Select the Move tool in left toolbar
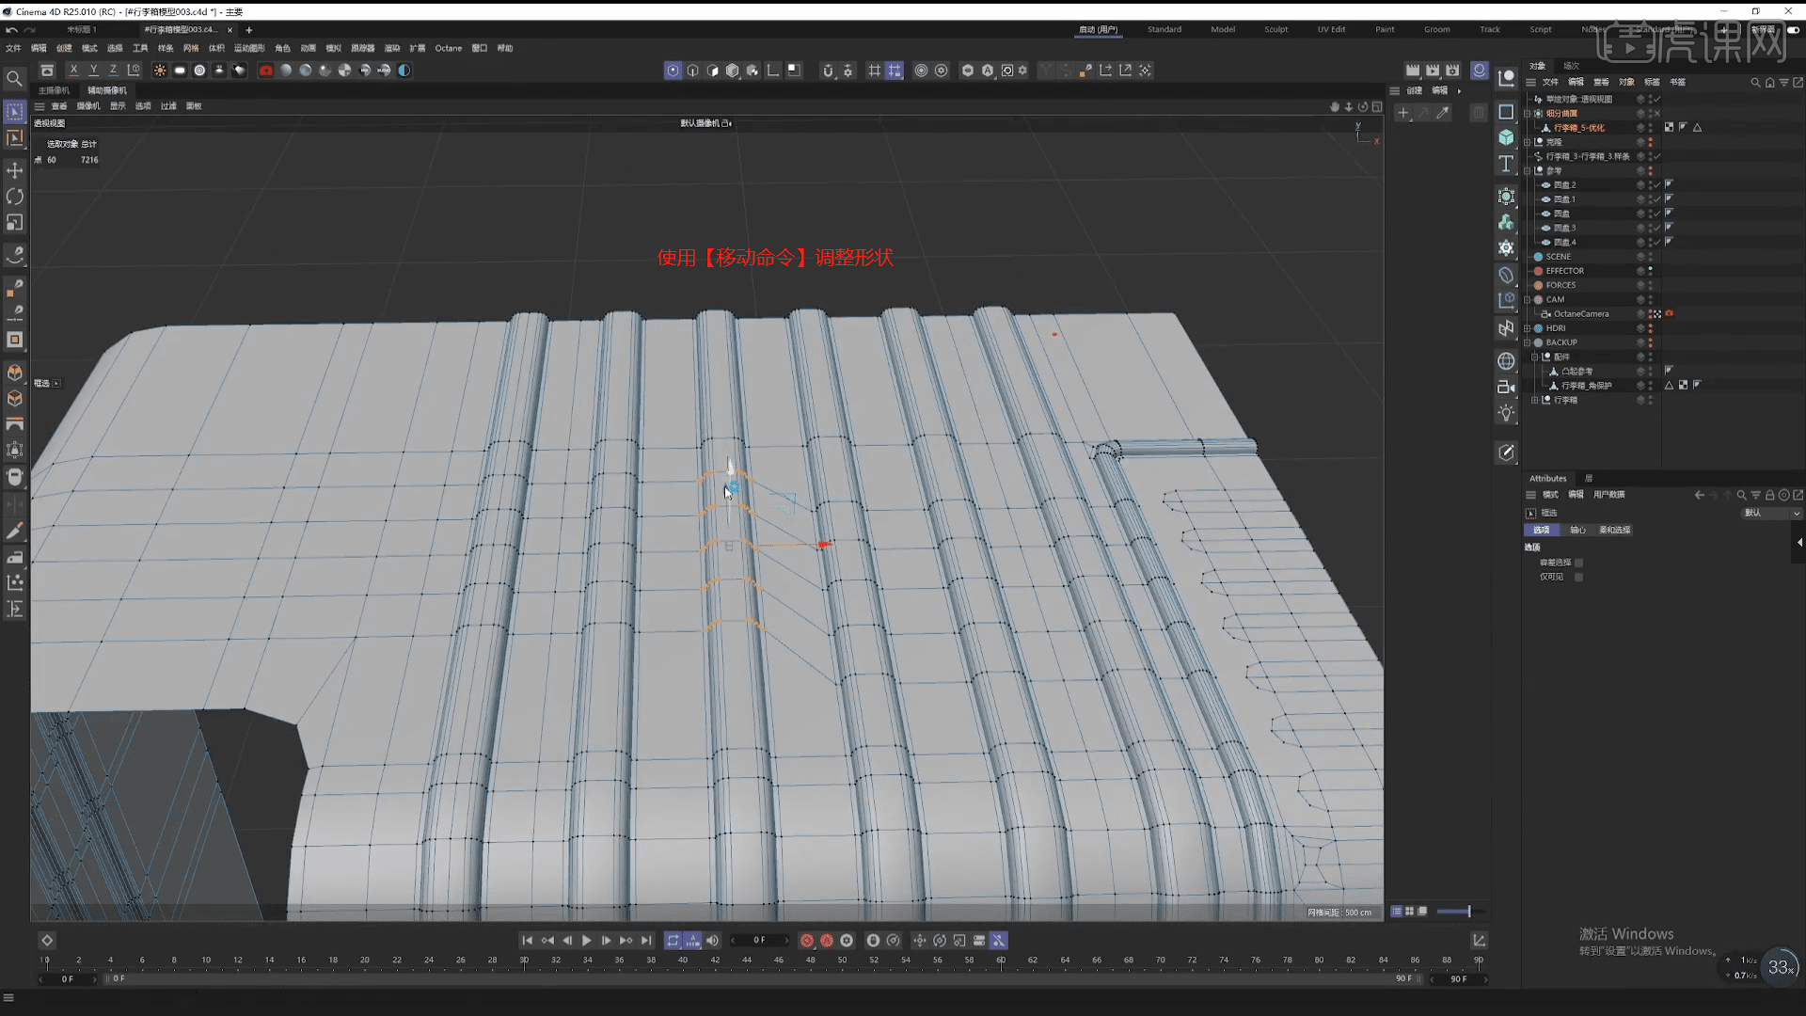 [x=15, y=170]
